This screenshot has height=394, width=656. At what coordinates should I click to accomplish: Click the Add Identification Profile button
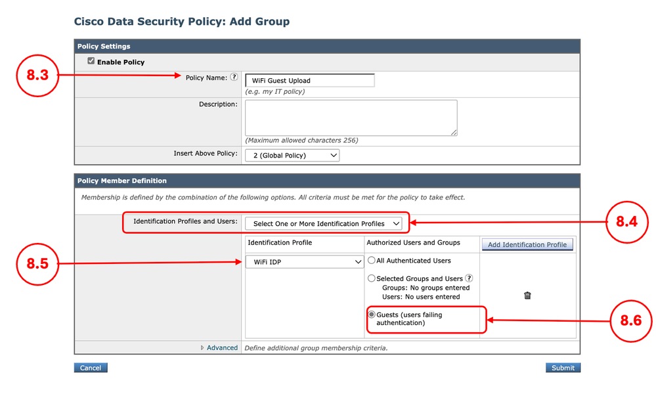527,244
